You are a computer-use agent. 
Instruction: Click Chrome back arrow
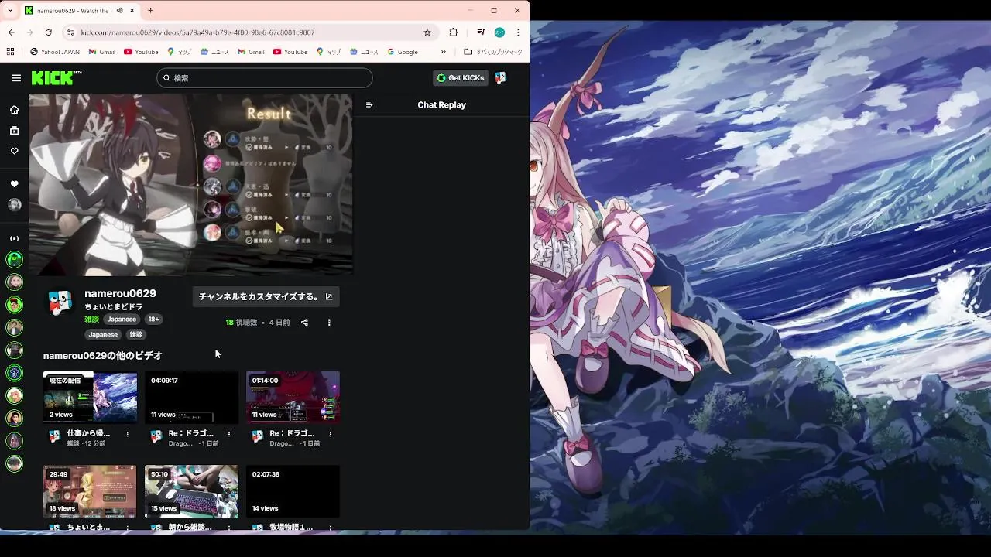(x=12, y=32)
